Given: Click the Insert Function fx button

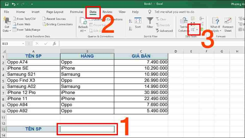Looking at the screenshot, I should (54, 44).
